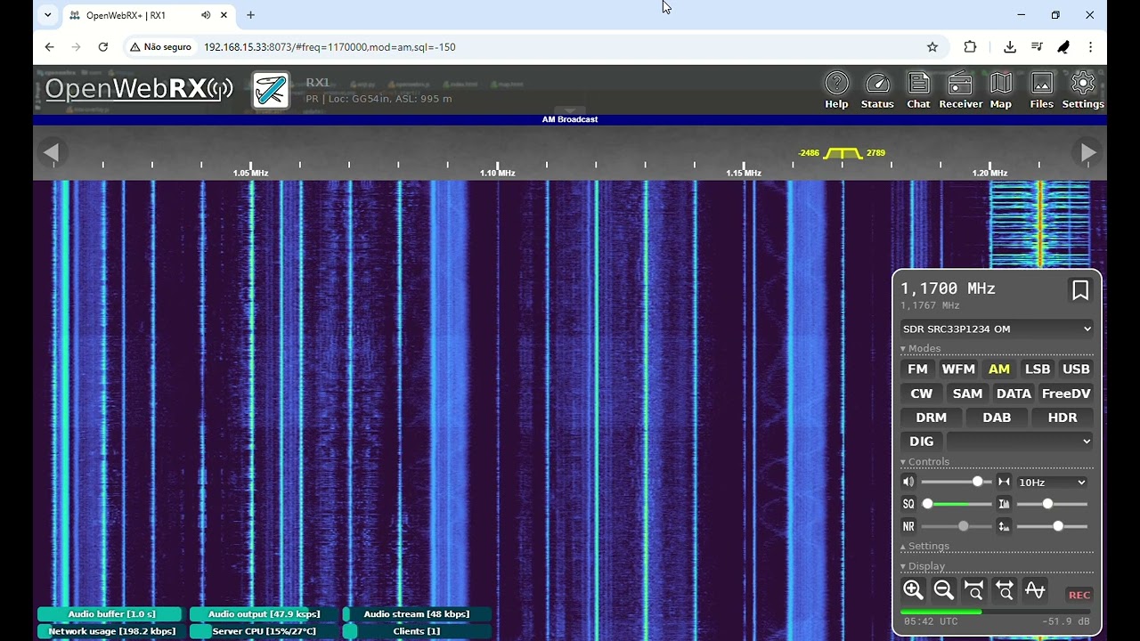Bookmark this page in Chrome
The image size is (1140, 641).
[932, 47]
